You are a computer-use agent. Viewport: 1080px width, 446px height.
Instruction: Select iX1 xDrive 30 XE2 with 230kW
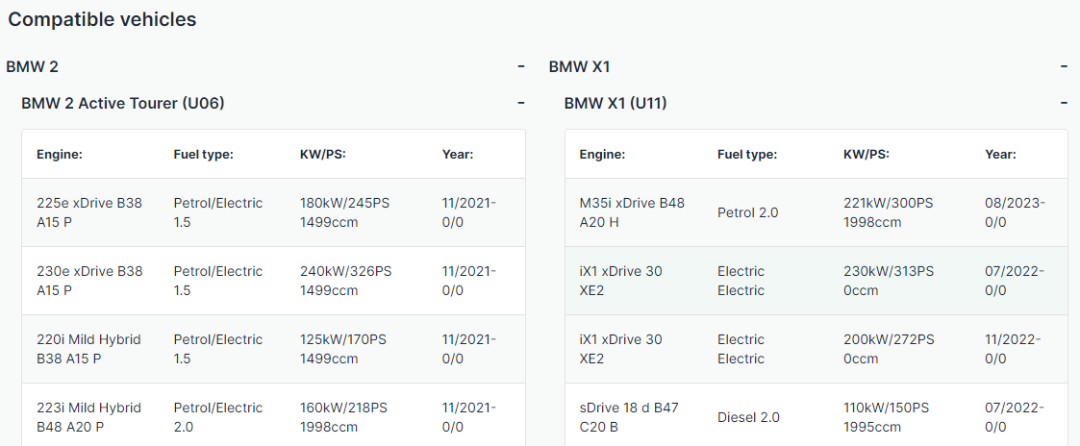pos(620,281)
